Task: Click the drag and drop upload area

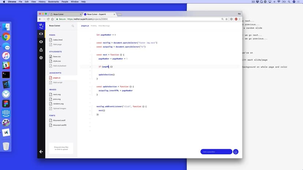Action: coord(61,148)
